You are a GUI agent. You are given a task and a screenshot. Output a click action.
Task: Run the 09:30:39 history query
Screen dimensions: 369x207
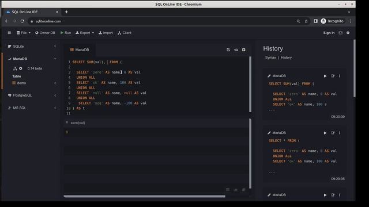(325, 76)
